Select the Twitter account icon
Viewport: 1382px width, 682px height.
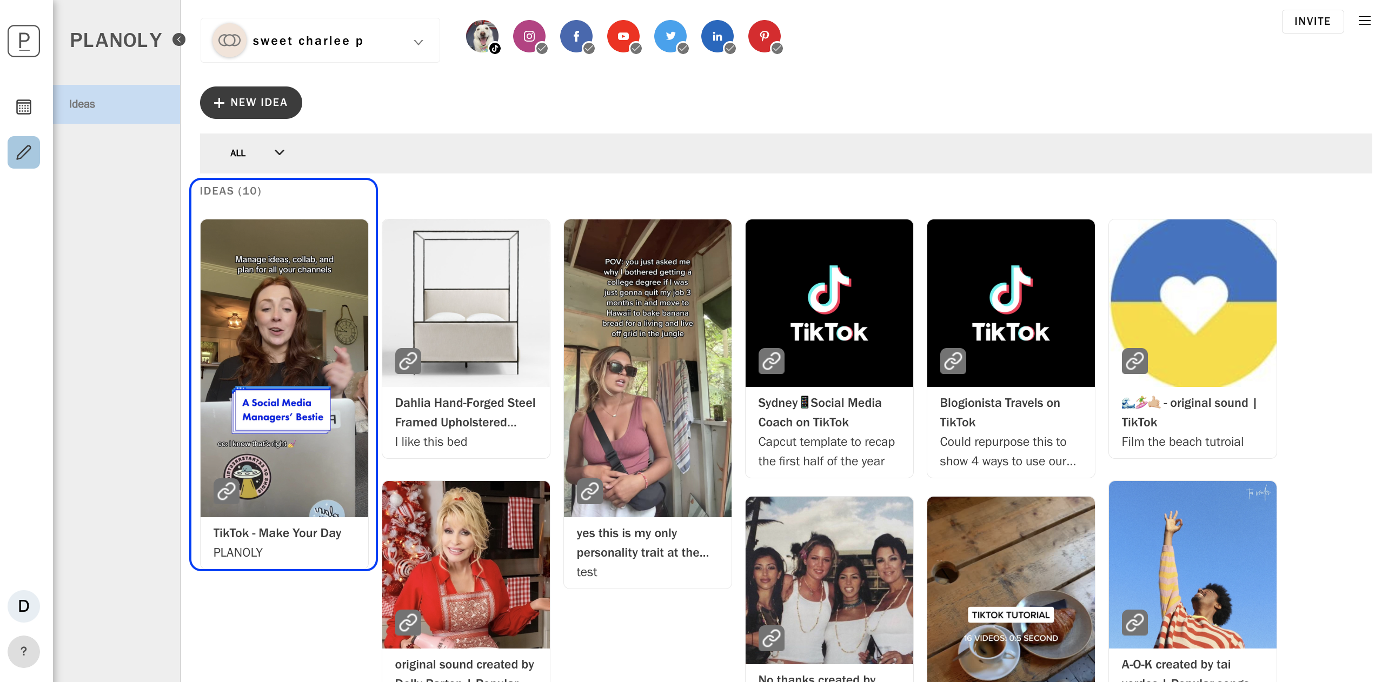click(x=671, y=37)
